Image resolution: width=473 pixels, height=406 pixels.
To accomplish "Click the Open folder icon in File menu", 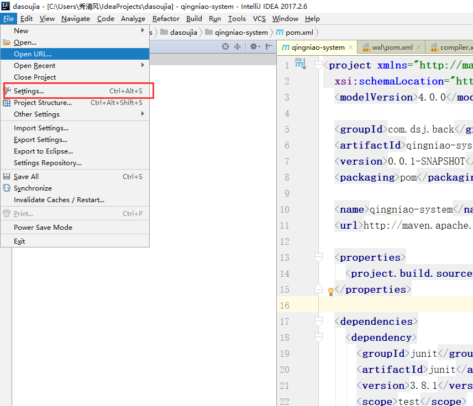I will (x=7, y=43).
